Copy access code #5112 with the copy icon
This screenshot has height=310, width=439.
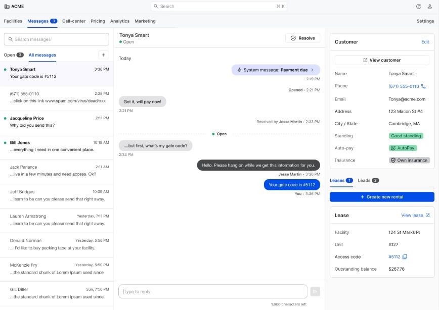(405, 256)
